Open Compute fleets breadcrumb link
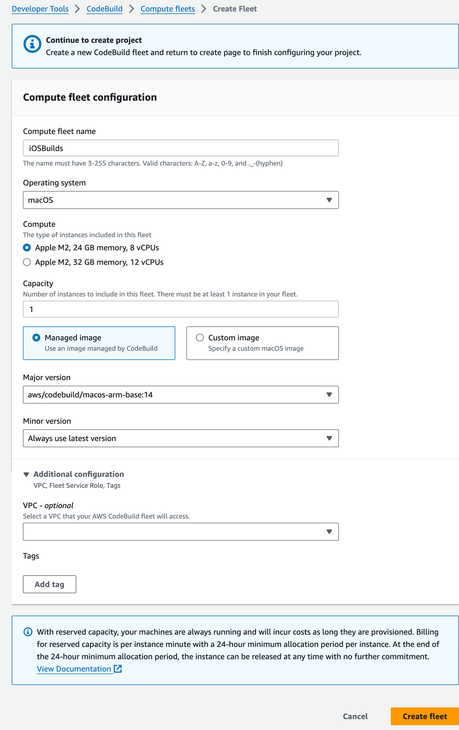Screen dimensions: 459x730 point(167,9)
